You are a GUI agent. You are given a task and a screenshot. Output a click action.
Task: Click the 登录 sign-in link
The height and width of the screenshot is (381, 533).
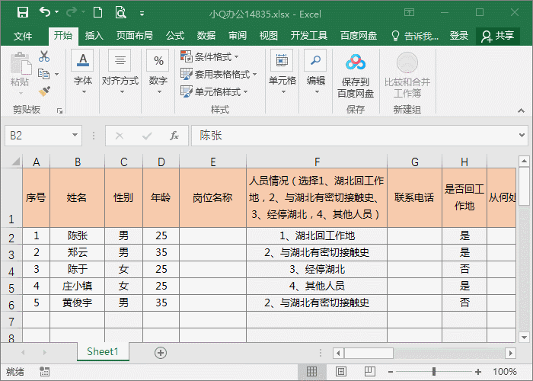[459, 36]
